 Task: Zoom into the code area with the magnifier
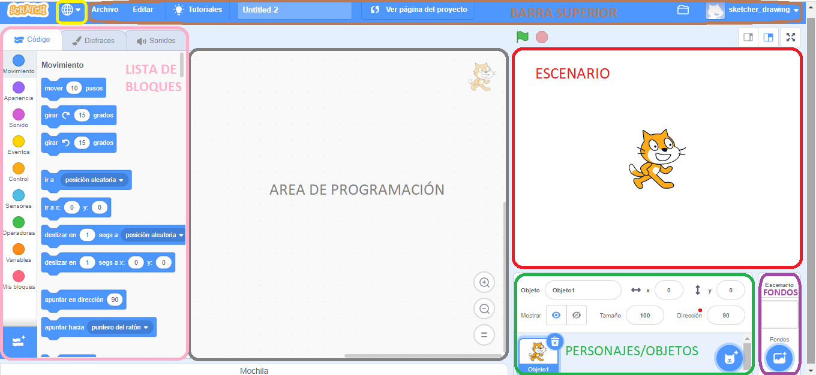pyautogui.click(x=484, y=282)
